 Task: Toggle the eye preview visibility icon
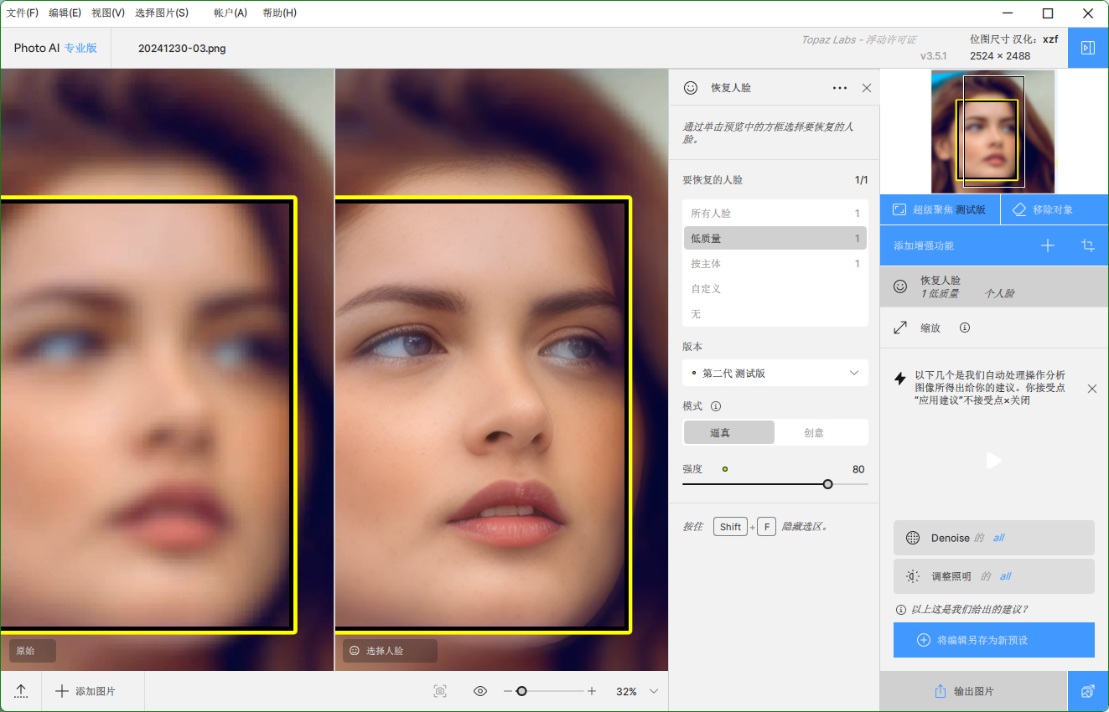(480, 691)
